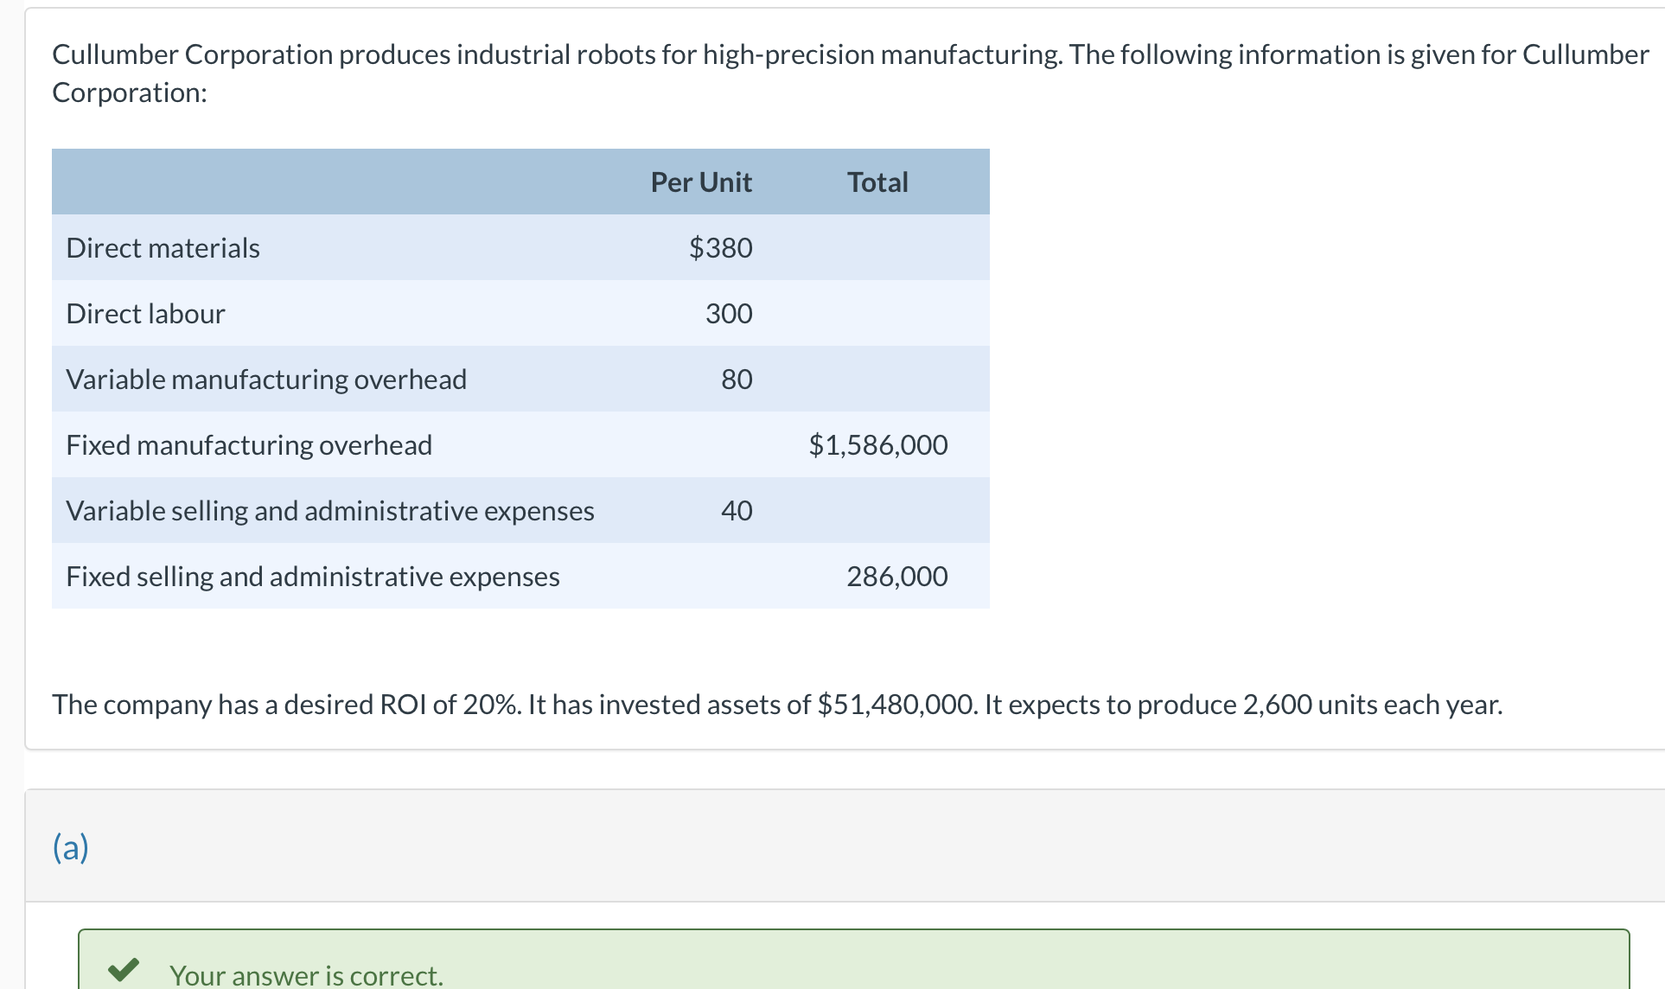Click the '80' per unit value
This screenshot has height=989, width=1665.
[737, 380]
